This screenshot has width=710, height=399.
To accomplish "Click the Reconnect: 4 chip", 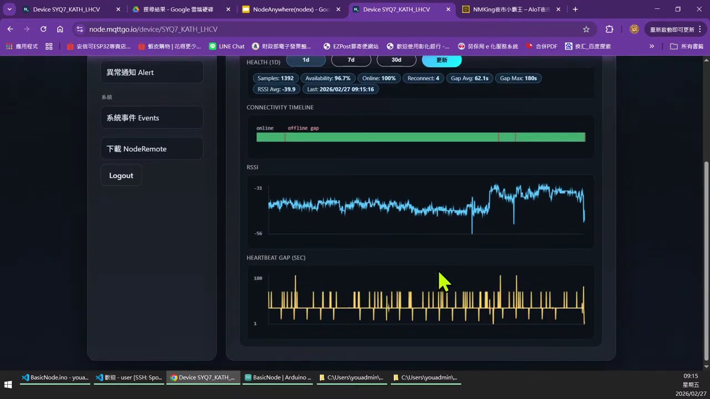I will [x=423, y=78].
